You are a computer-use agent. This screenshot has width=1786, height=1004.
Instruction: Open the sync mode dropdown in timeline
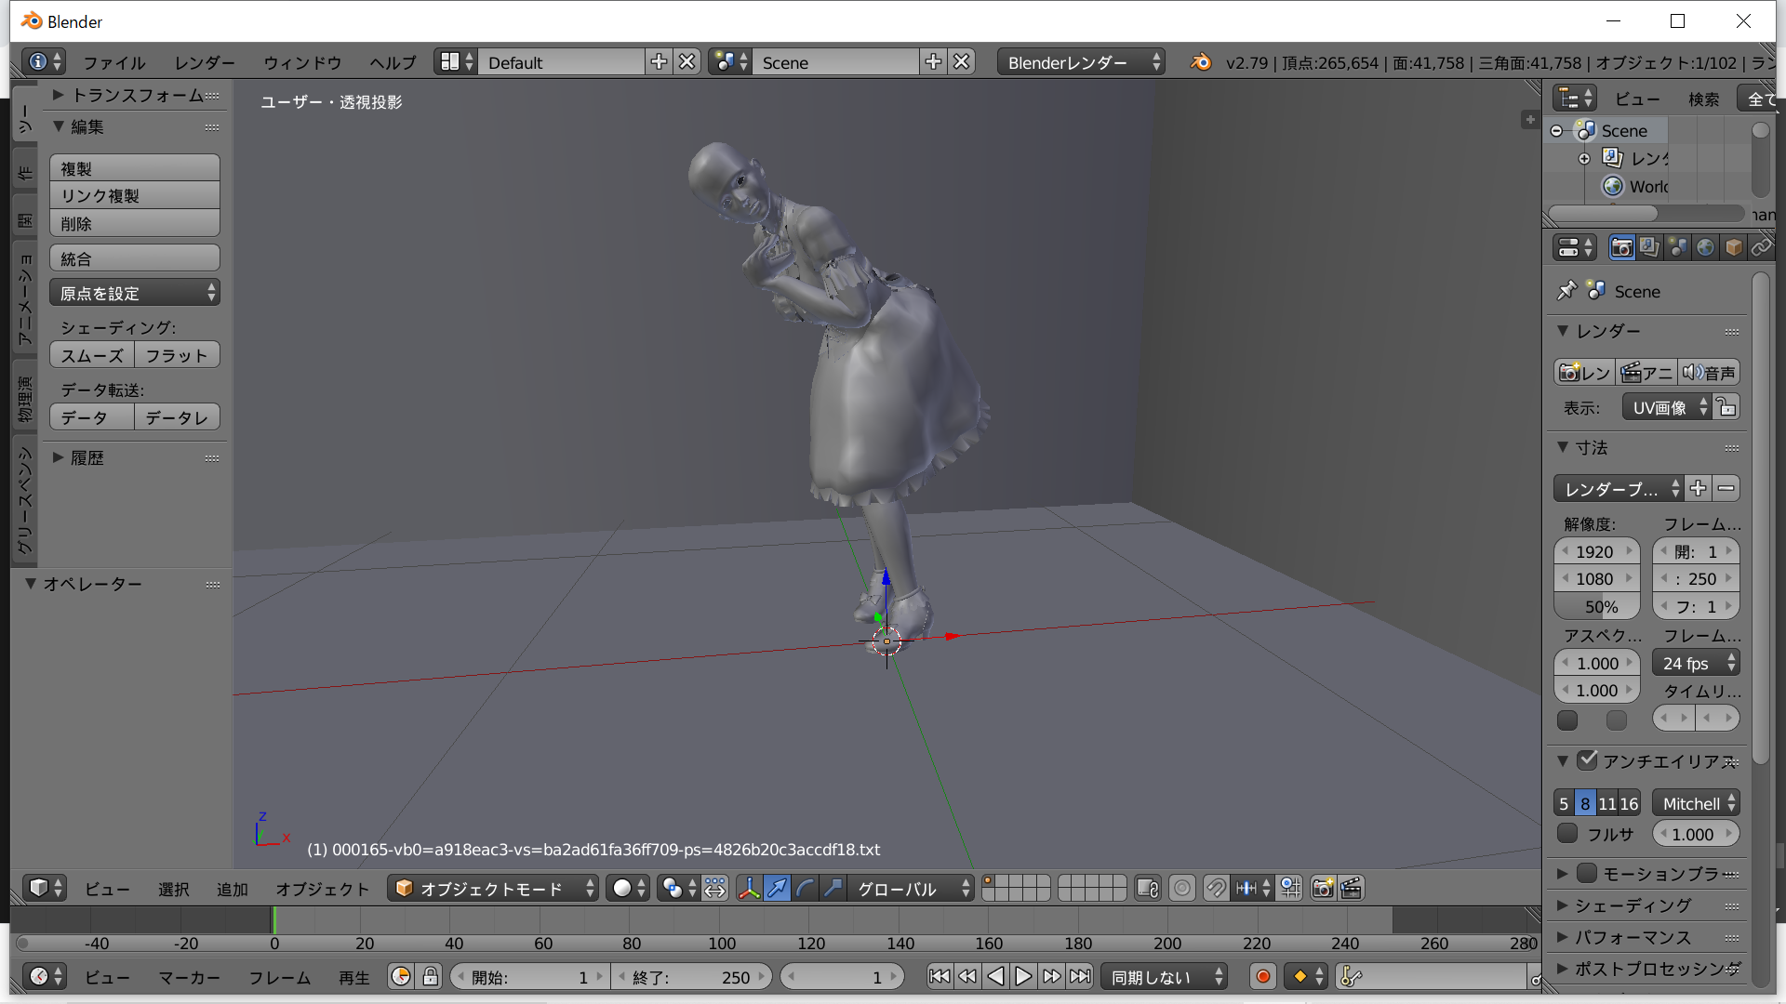(x=1164, y=976)
